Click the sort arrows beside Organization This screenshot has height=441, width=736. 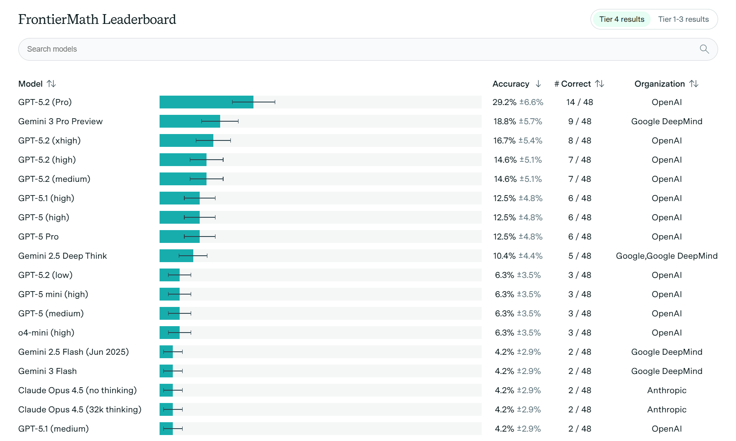point(694,84)
